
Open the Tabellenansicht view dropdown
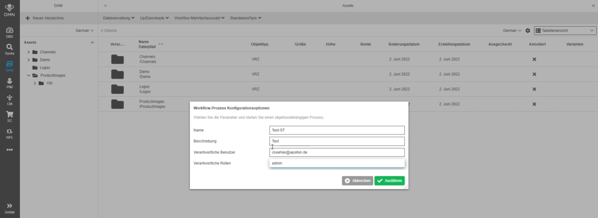coord(565,31)
